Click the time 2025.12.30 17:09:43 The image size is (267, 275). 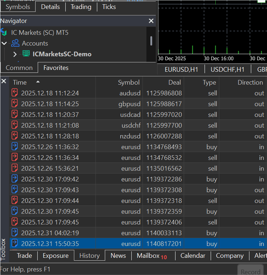50,190
